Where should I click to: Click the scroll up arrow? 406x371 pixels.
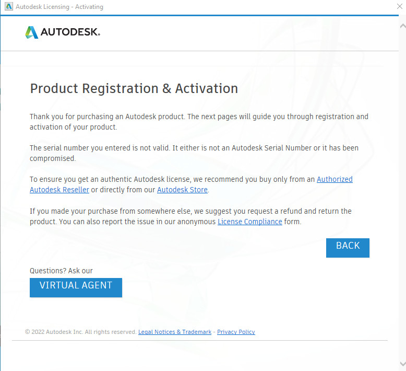tap(403, 26)
